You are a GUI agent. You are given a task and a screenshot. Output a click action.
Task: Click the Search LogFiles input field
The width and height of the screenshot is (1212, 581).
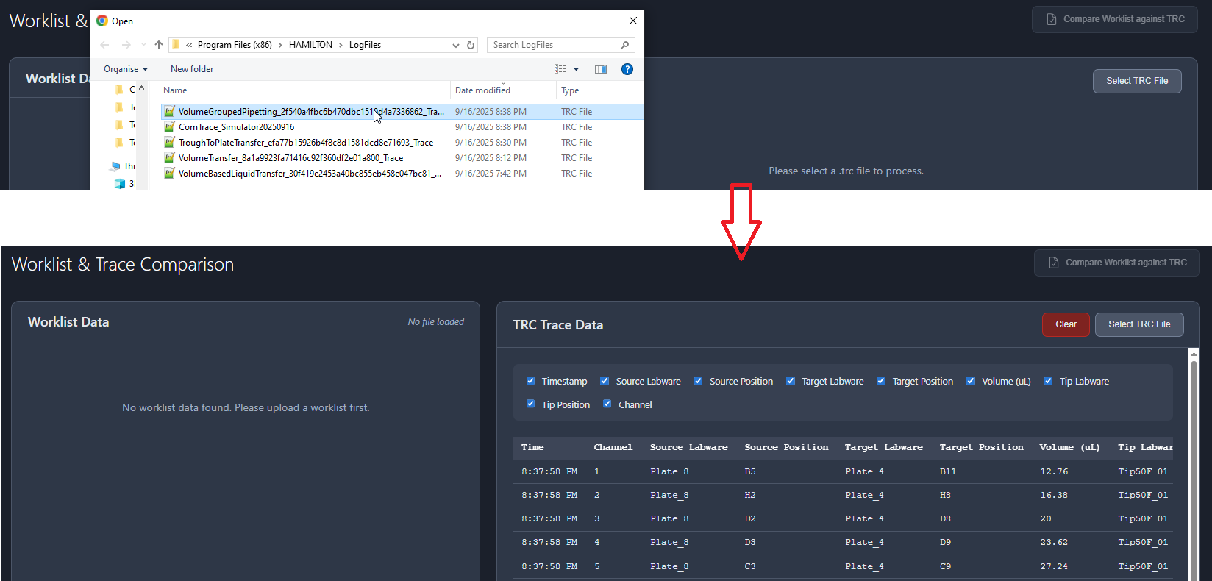click(x=552, y=45)
